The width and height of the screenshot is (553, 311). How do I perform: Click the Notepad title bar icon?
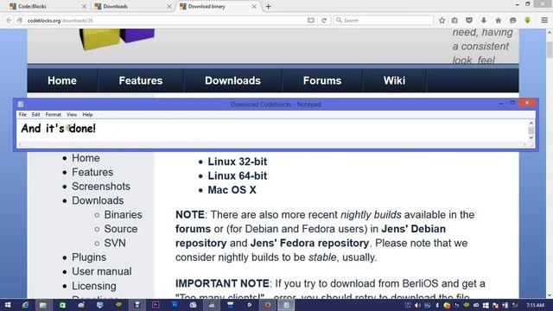[x=21, y=104]
